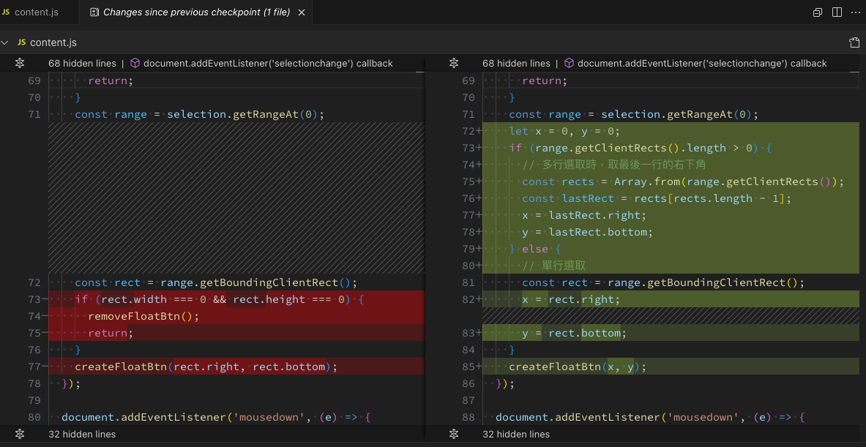Click the selectionchange callback breadcrumb in the original pane
This screenshot has height=447, width=866.
[268, 63]
